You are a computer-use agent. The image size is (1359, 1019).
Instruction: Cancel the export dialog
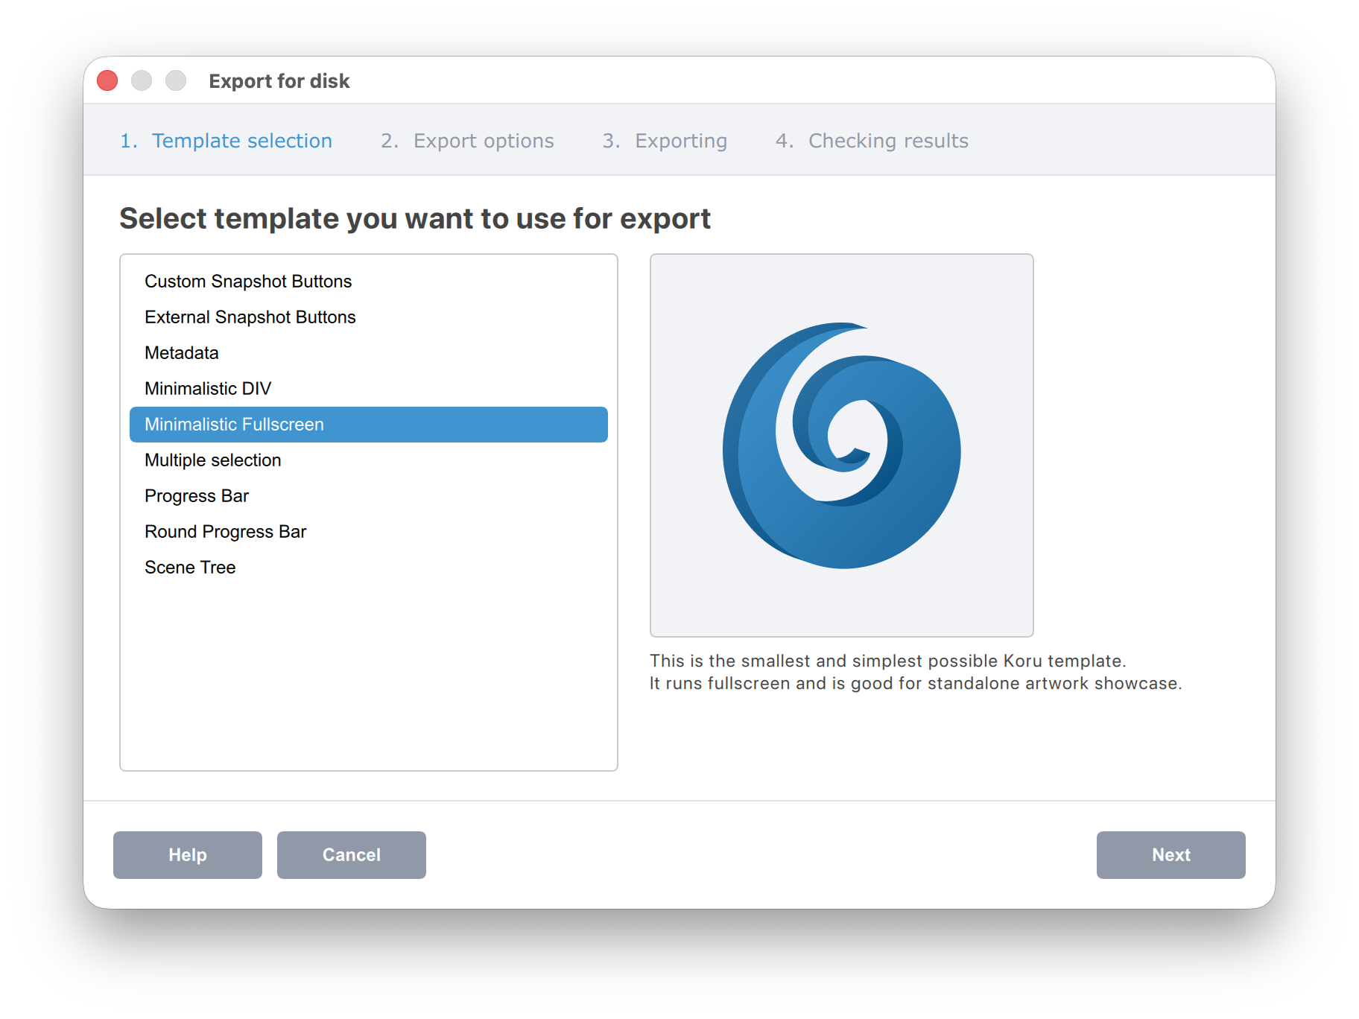coord(352,855)
